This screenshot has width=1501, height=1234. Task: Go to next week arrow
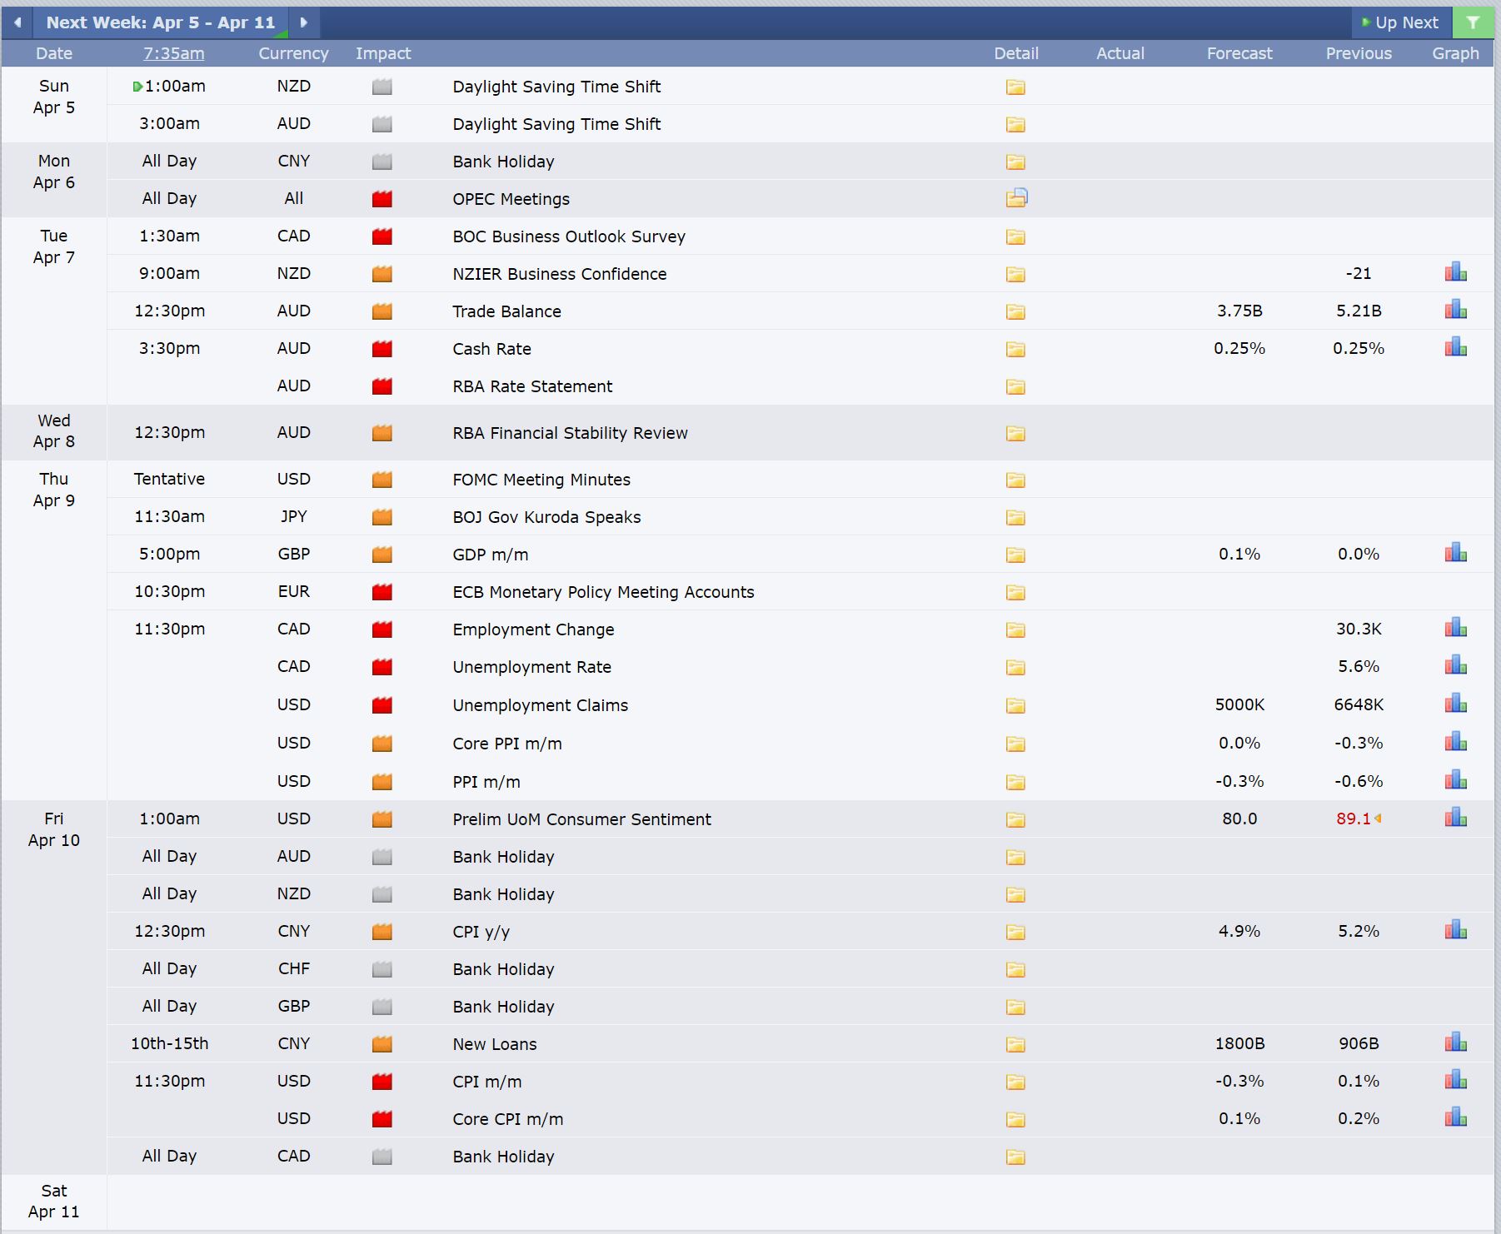pyautogui.click(x=304, y=22)
